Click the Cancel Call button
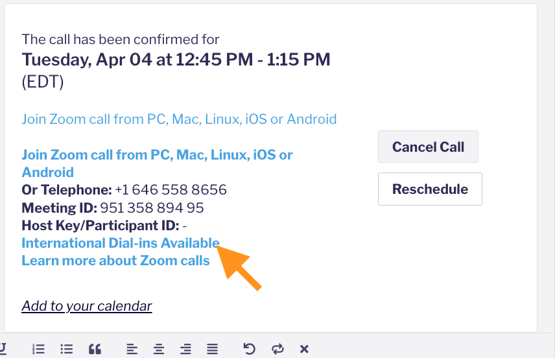 pos(428,147)
